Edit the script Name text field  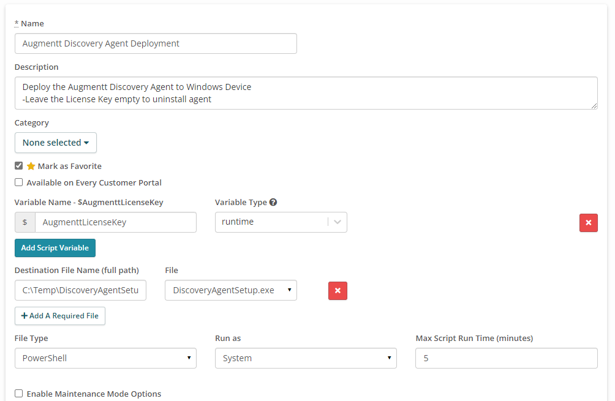coord(156,43)
